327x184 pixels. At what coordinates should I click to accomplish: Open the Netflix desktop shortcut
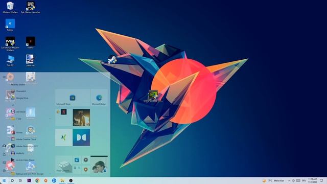click(31, 43)
